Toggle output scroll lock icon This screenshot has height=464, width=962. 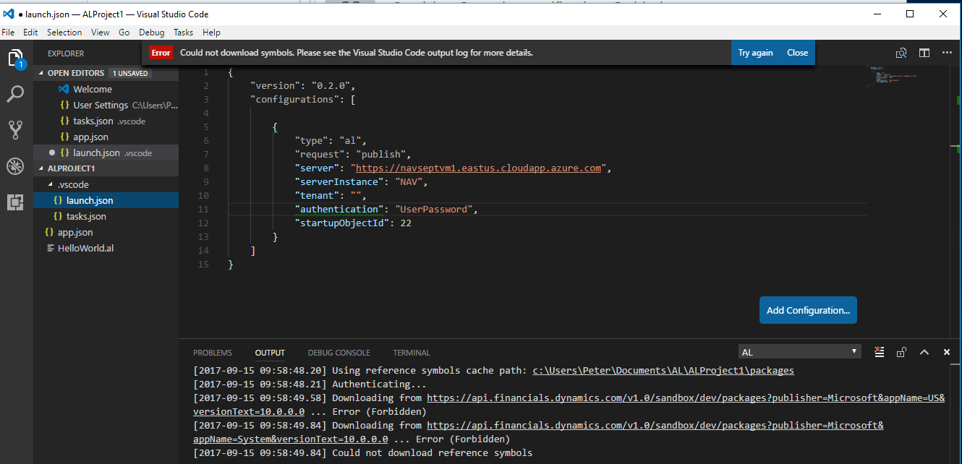(901, 352)
